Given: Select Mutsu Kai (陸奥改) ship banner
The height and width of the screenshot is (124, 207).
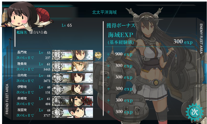Looking at the screenshot, I should click(x=73, y=67).
